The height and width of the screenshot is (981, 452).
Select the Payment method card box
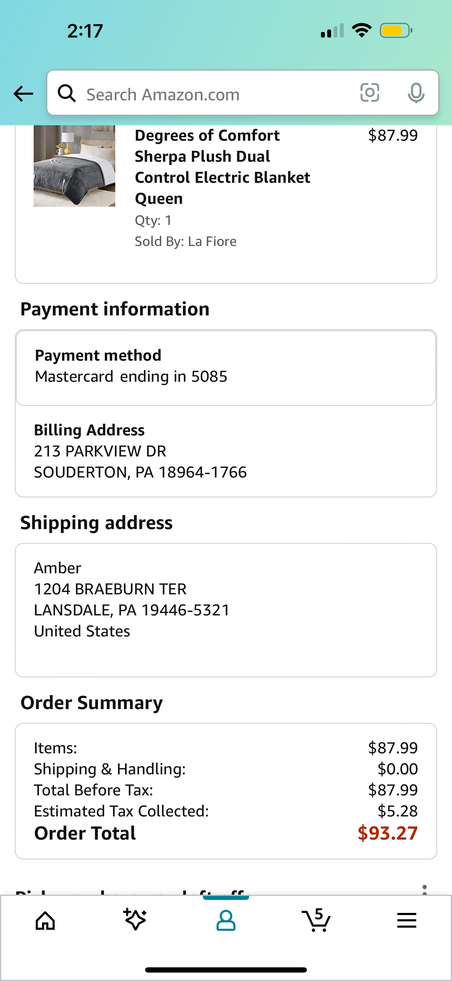click(x=226, y=368)
